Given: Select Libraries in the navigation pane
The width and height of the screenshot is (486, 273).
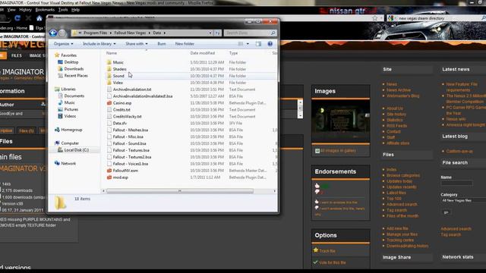Looking at the screenshot, I should pyautogui.click(x=68, y=89).
